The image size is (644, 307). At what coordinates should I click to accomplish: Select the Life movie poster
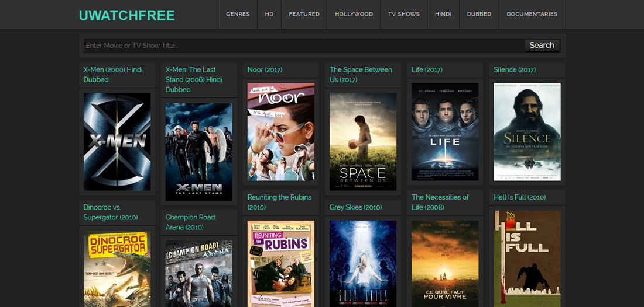(x=445, y=132)
